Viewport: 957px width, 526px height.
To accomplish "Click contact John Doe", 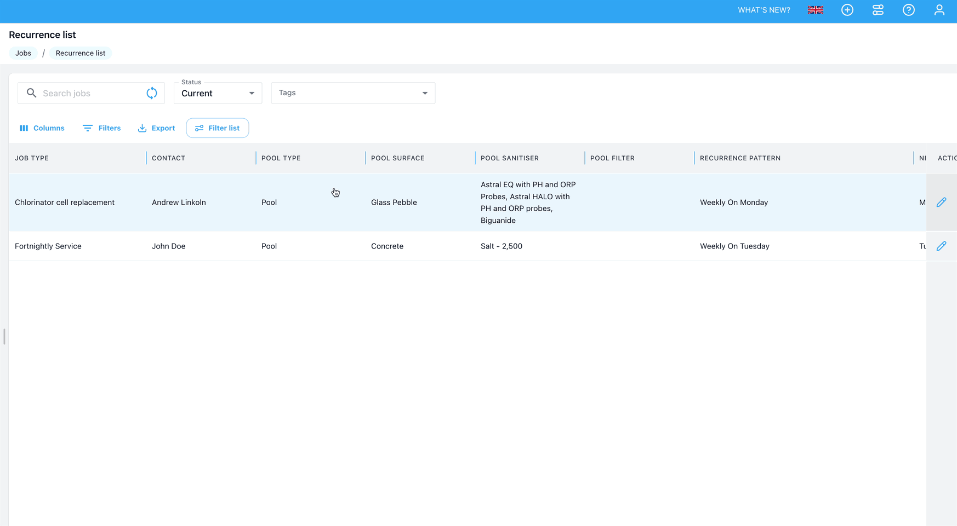I will click(168, 246).
